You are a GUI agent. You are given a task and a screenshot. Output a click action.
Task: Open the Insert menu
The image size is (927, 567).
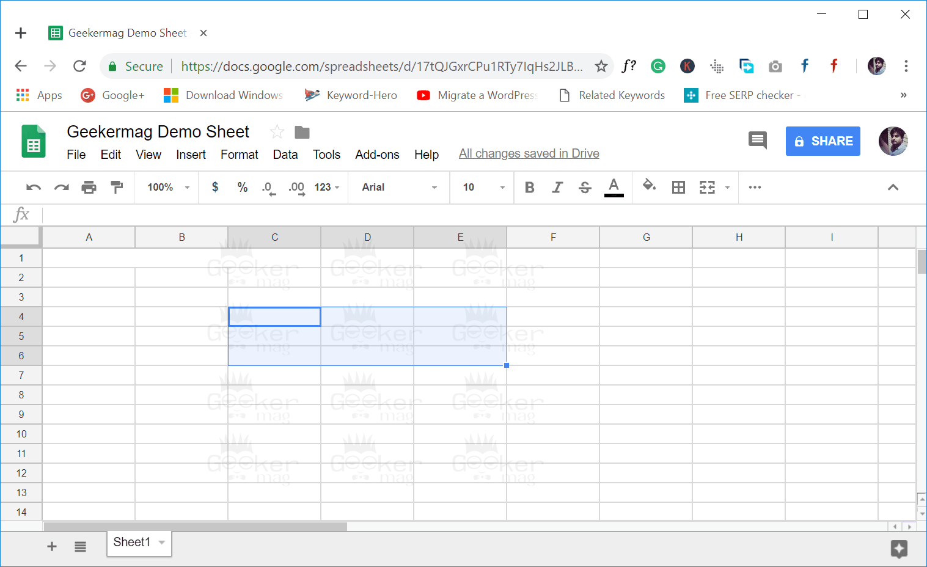(x=190, y=155)
